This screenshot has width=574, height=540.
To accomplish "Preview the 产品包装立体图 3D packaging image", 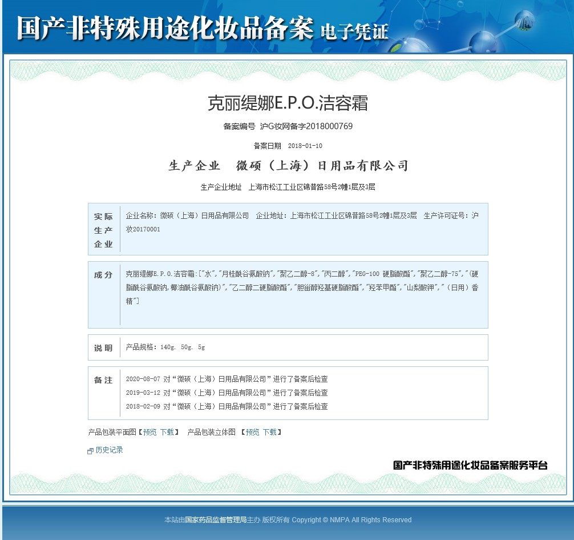I will pyautogui.click(x=252, y=432).
